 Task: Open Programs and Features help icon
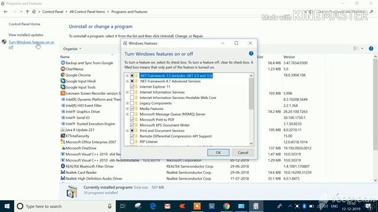coord(371,48)
